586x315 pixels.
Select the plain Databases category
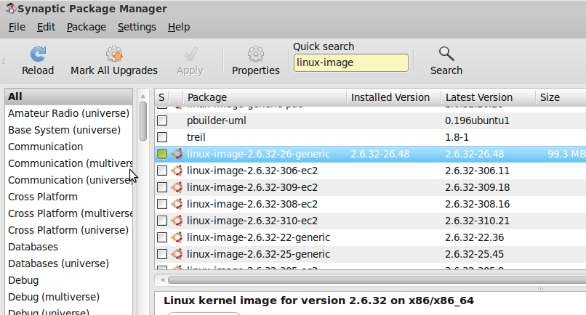coord(69,247)
